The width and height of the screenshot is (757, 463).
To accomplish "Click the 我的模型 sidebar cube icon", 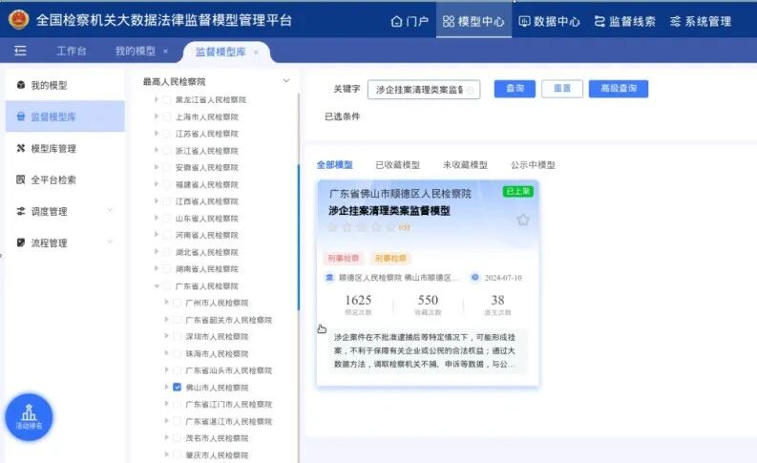I will (x=21, y=85).
